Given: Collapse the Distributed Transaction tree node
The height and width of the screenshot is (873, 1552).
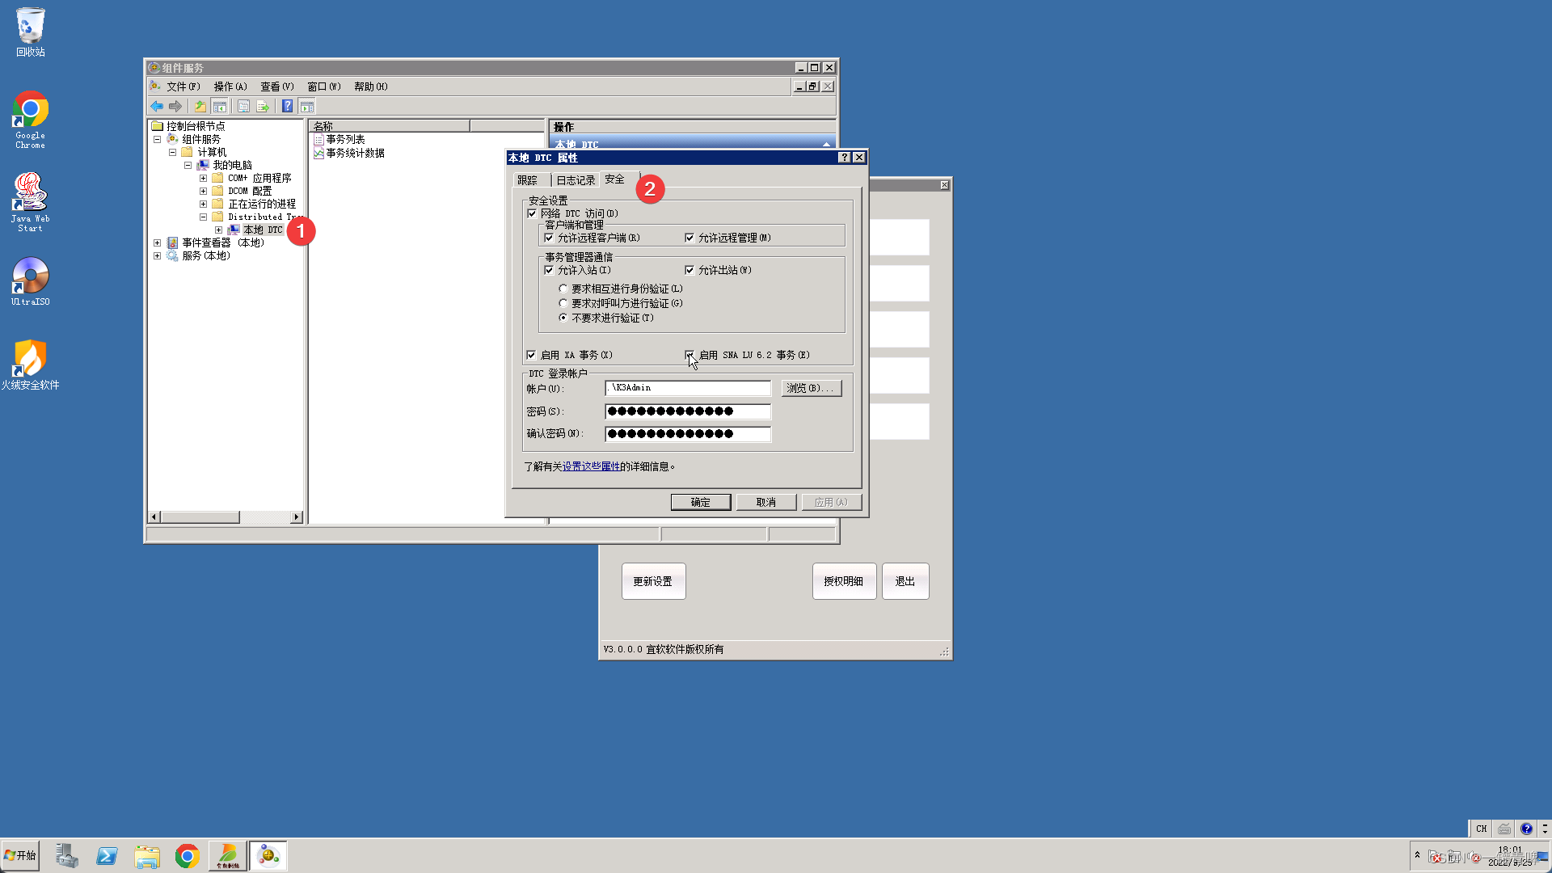Looking at the screenshot, I should click(204, 216).
